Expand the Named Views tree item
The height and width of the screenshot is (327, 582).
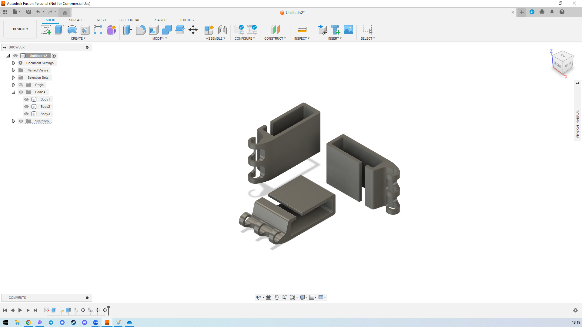click(13, 70)
